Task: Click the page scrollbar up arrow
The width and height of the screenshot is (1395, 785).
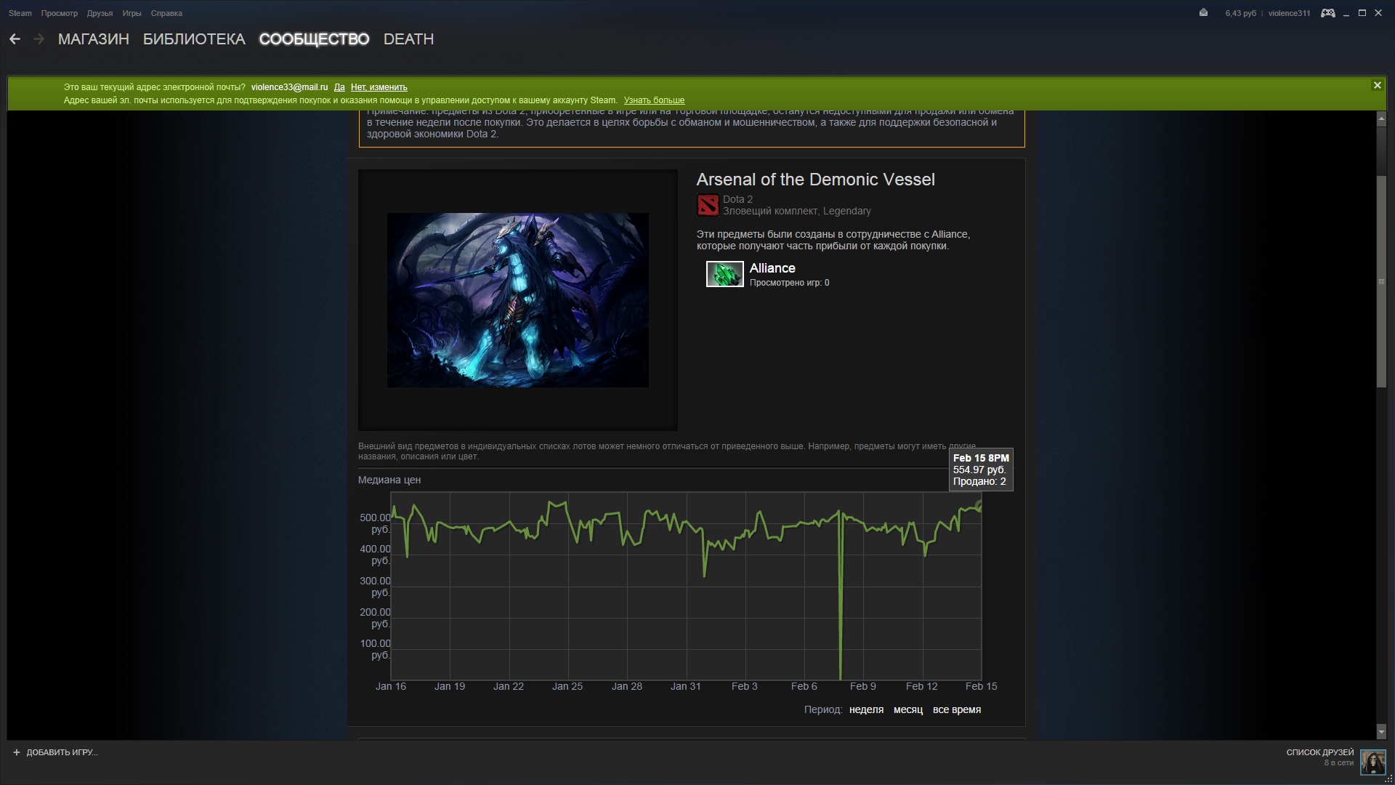Action: tap(1381, 118)
